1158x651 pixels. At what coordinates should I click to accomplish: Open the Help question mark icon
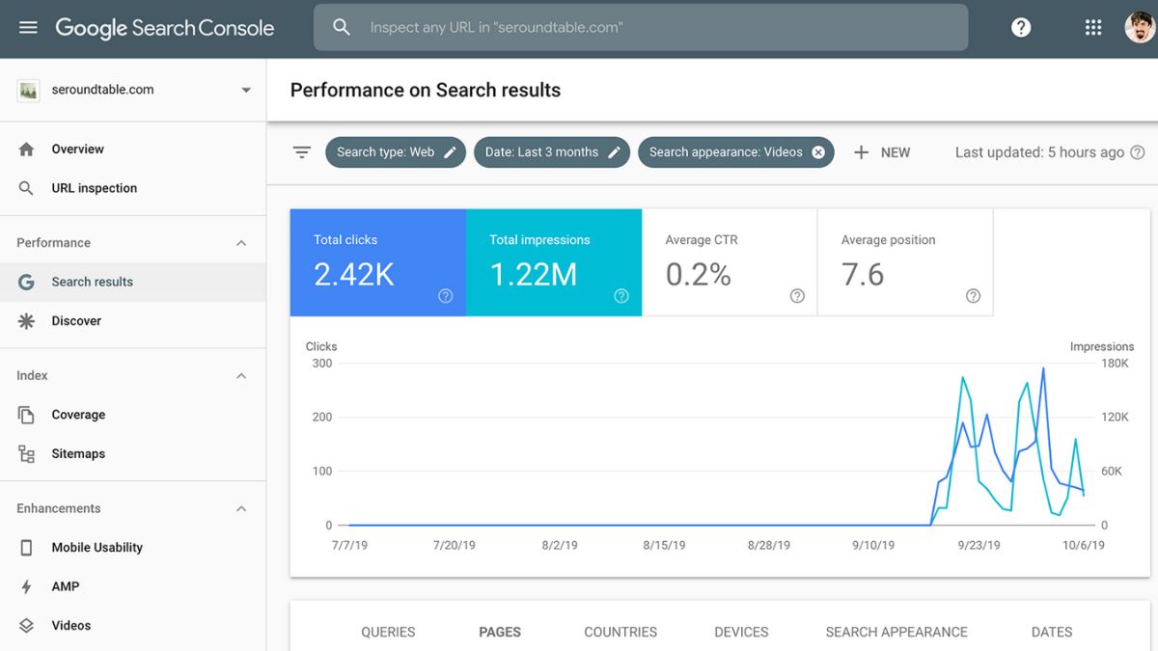tap(1021, 28)
